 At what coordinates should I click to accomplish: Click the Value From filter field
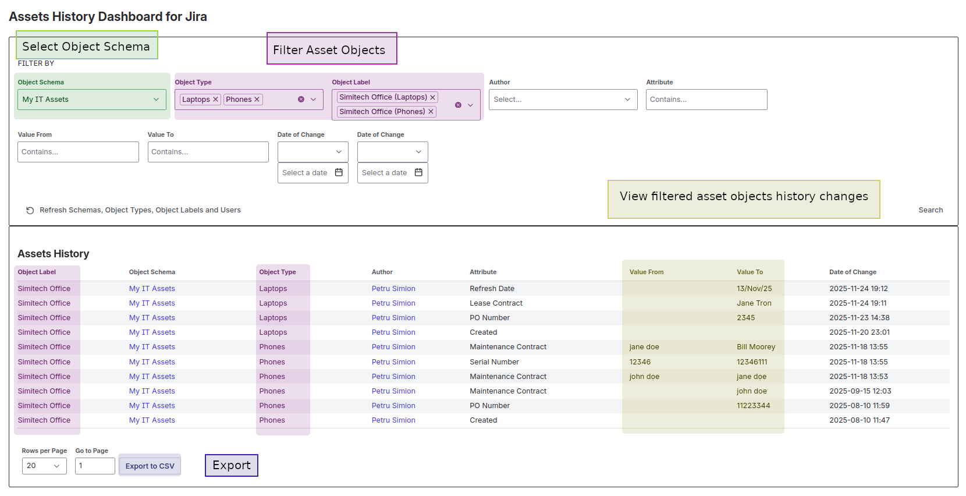pyautogui.click(x=78, y=152)
